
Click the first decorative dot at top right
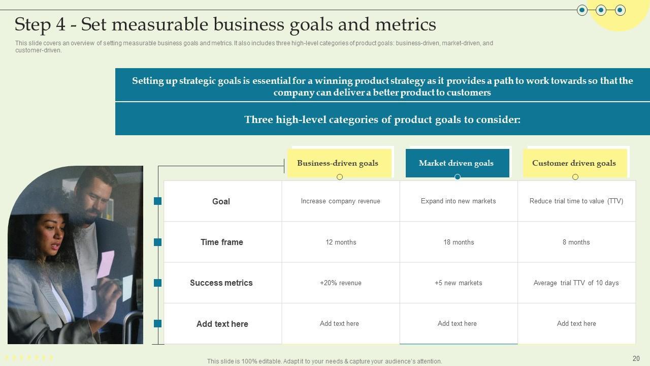(582, 10)
